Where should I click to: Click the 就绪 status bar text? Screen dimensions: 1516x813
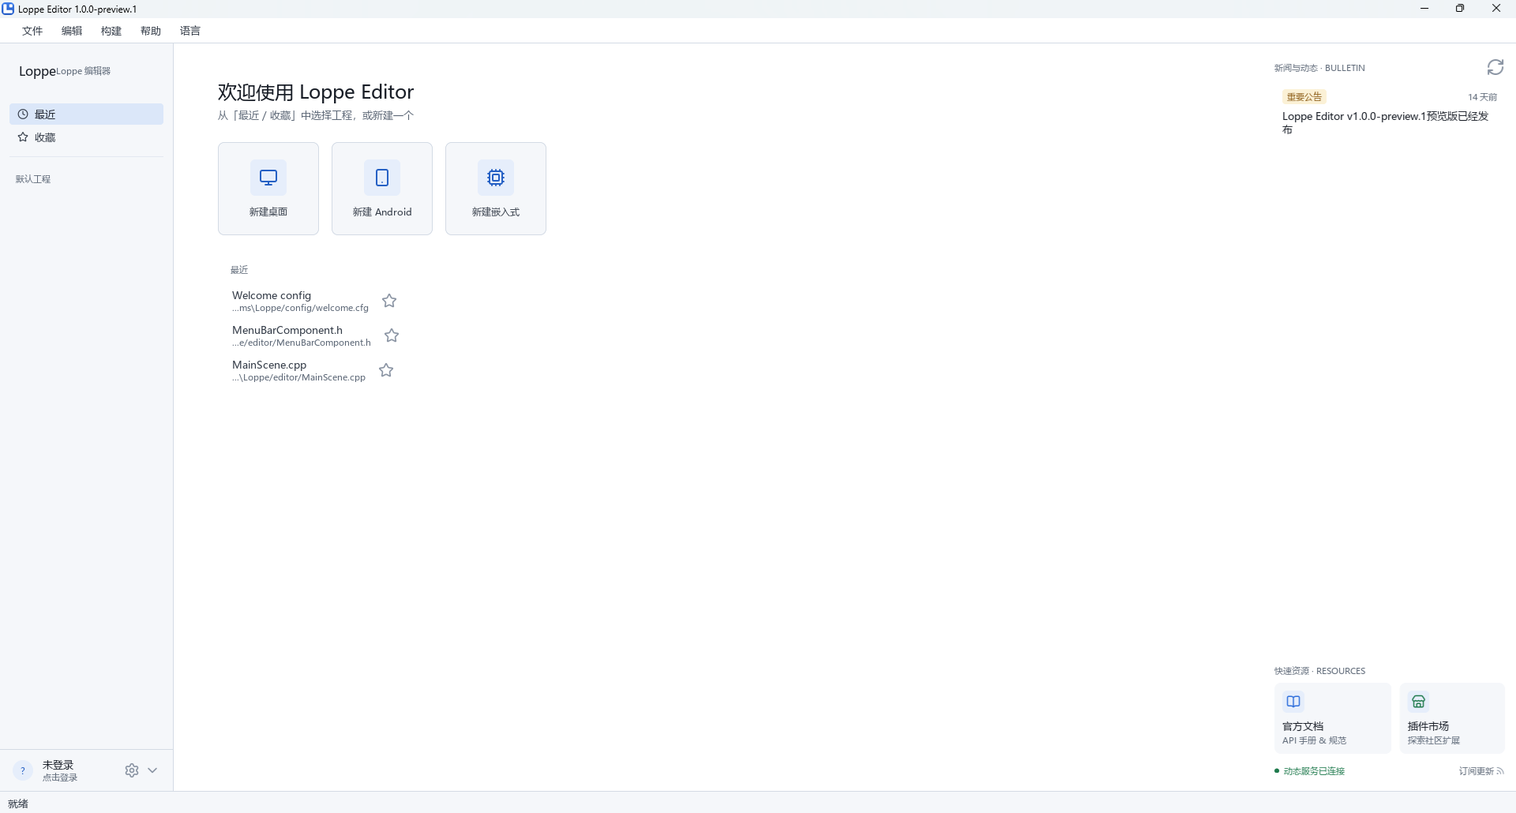[18, 804]
